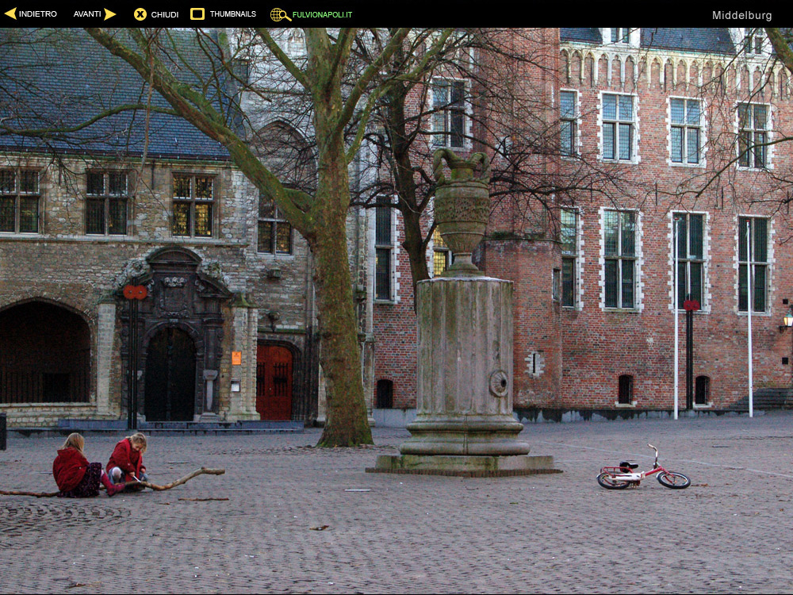This screenshot has width=793, height=595.
Task: Close the viewer using CHIUDI label
Action: [165, 14]
